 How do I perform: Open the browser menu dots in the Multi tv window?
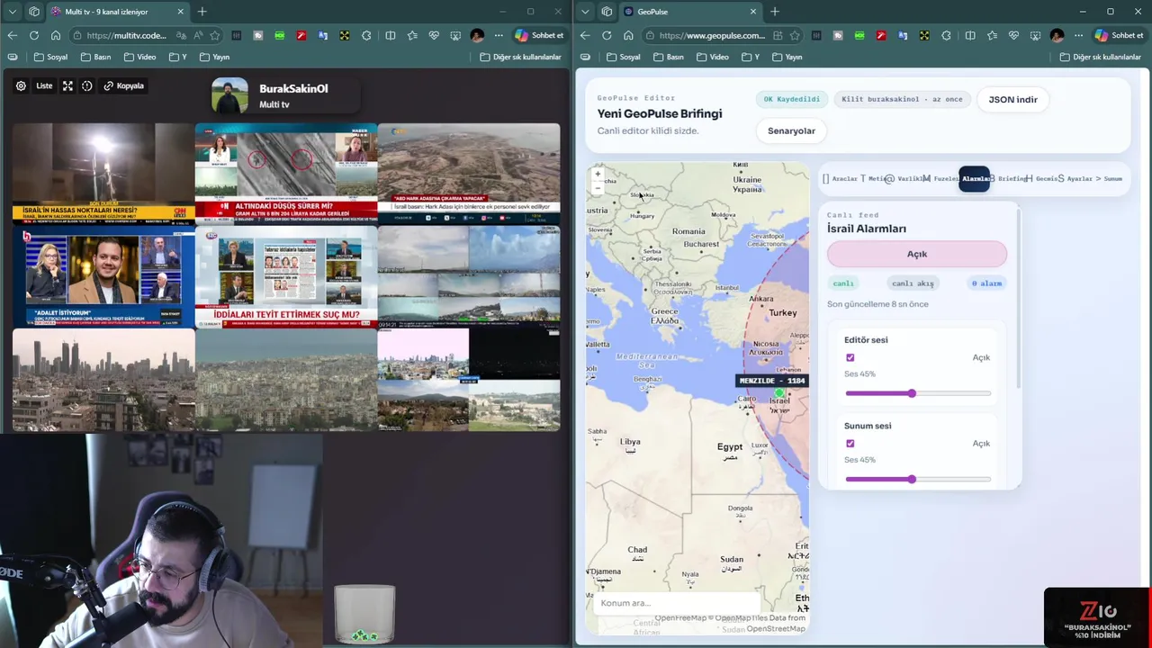click(499, 36)
